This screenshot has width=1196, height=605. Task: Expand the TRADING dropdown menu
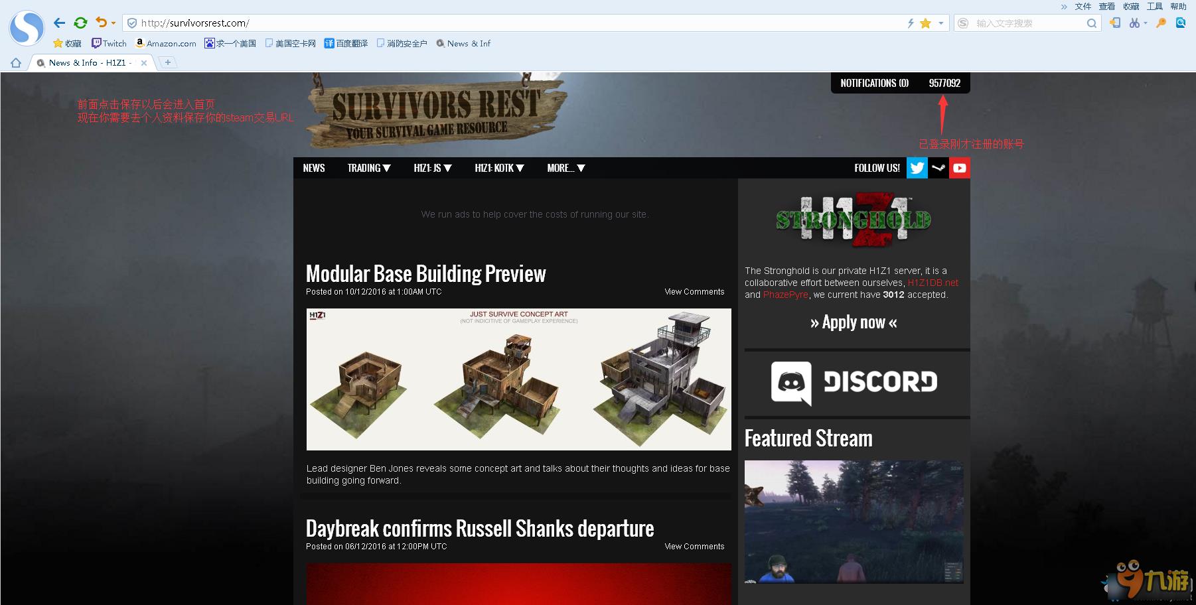tap(369, 168)
